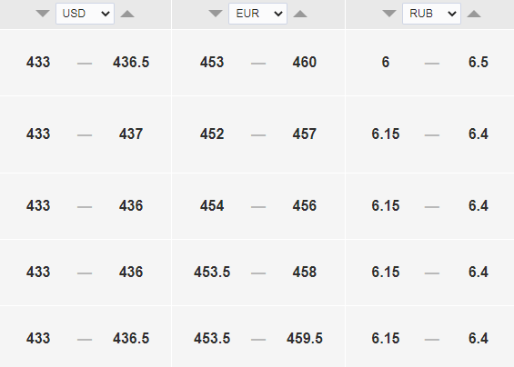Sort EUR column descending with down arrow

(216, 14)
